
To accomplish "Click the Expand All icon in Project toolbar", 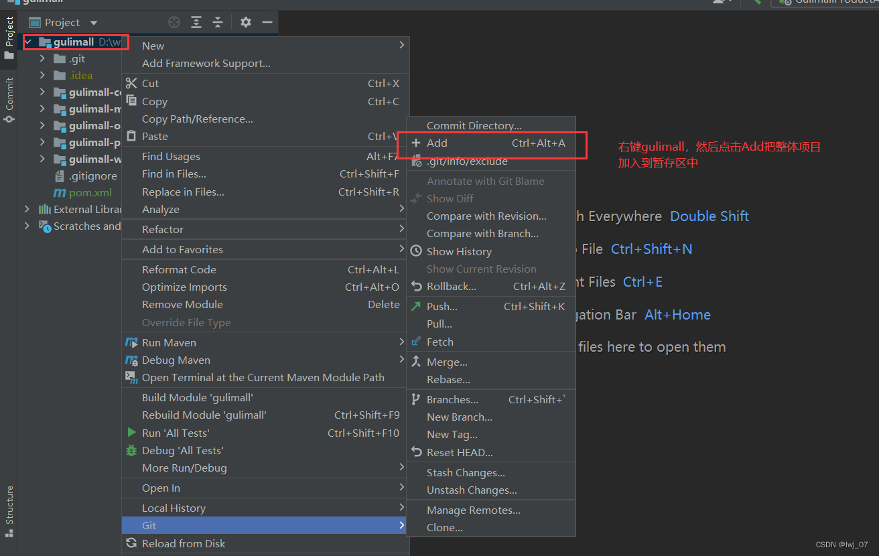I will pyautogui.click(x=196, y=22).
